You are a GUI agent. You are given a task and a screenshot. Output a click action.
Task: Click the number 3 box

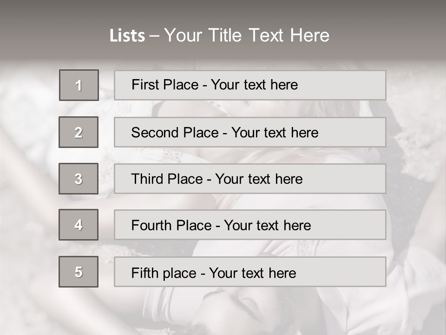79,179
